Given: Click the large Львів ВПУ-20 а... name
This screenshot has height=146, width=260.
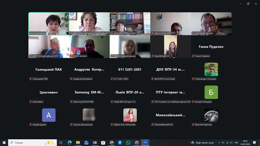Looking at the screenshot, I should point(130,92).
